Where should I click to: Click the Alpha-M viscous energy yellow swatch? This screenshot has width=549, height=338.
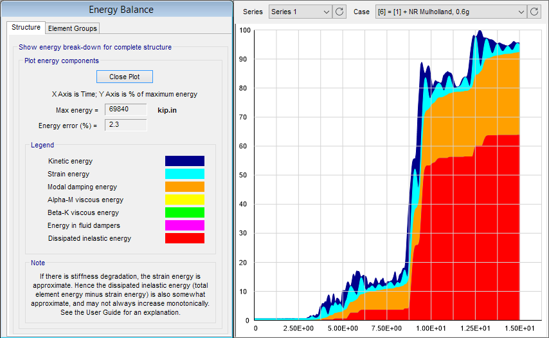point(184,200)
